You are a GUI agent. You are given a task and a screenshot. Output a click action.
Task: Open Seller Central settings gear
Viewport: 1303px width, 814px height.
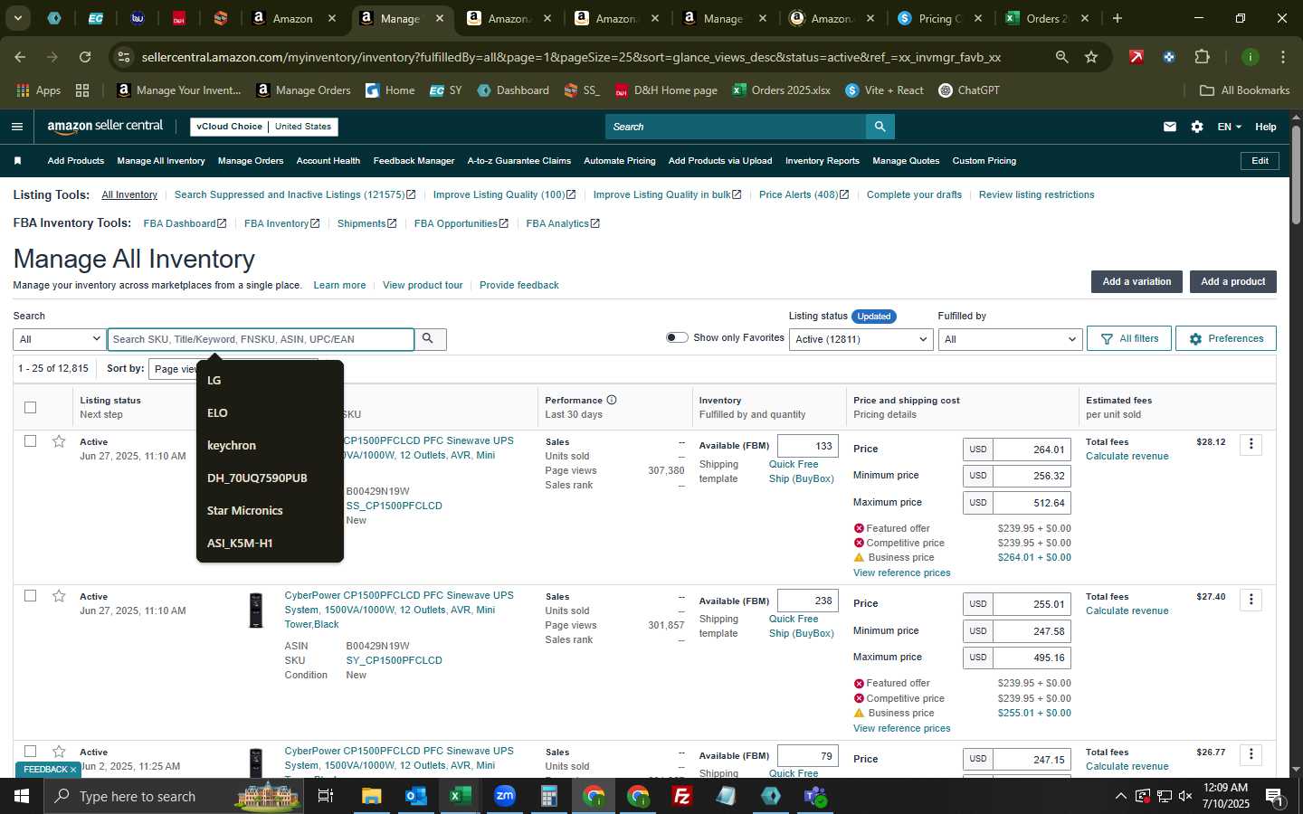(x=1197, y=127)
